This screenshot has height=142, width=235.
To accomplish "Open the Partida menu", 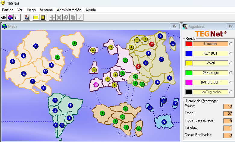I will [x=8, y=10].
